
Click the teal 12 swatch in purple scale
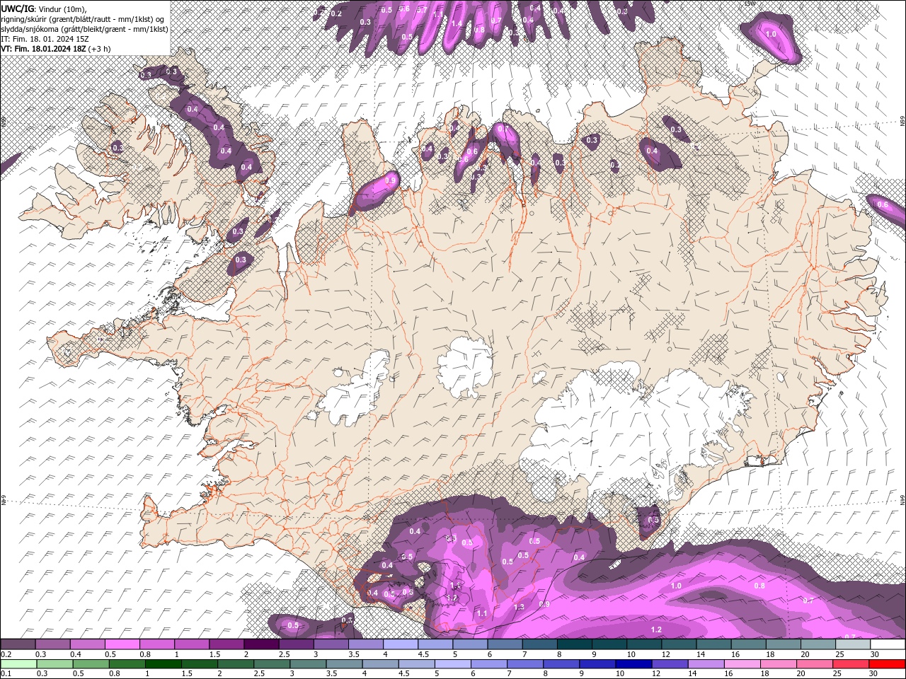[x=678, y=644]
